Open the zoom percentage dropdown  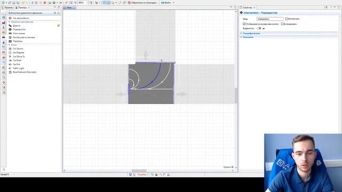(87, 3)
